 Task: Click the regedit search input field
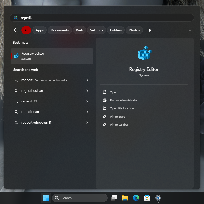pos(102,18)
